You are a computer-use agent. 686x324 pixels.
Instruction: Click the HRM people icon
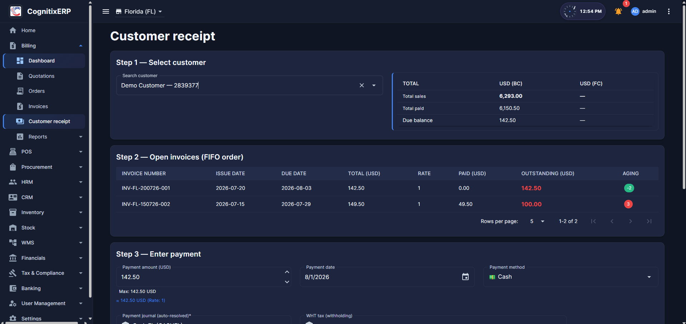coord(13,182)
